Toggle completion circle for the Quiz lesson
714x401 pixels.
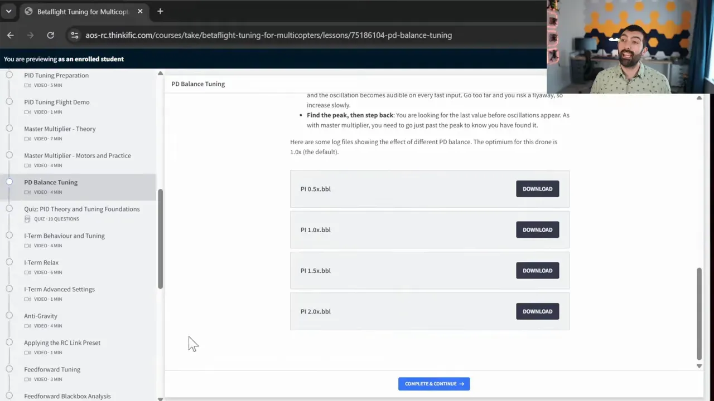9,208
